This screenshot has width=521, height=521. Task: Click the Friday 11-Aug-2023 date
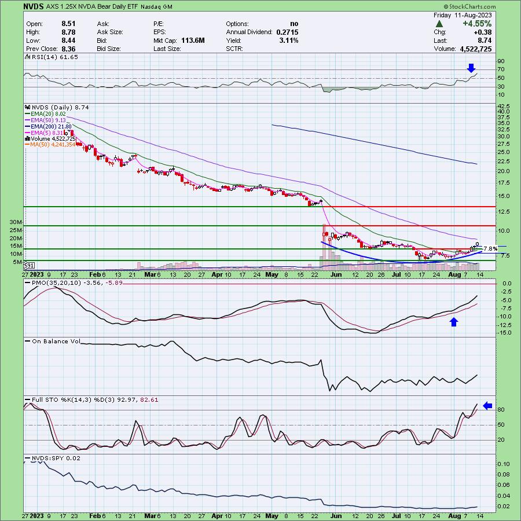[463, 15]
